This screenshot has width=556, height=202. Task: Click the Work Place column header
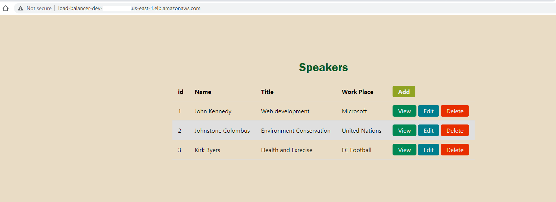tap(357, 92)
